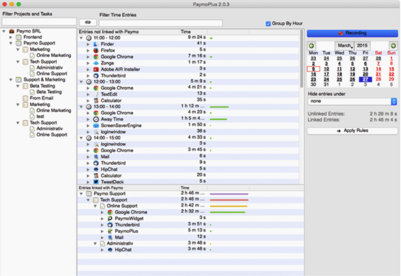Expand the Frontend project in tree
The width and height of the screenshot is (401, 276).
(11, 37)
